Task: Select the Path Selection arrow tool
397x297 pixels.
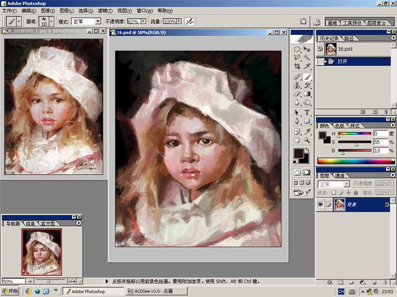Action: (297, 112)
